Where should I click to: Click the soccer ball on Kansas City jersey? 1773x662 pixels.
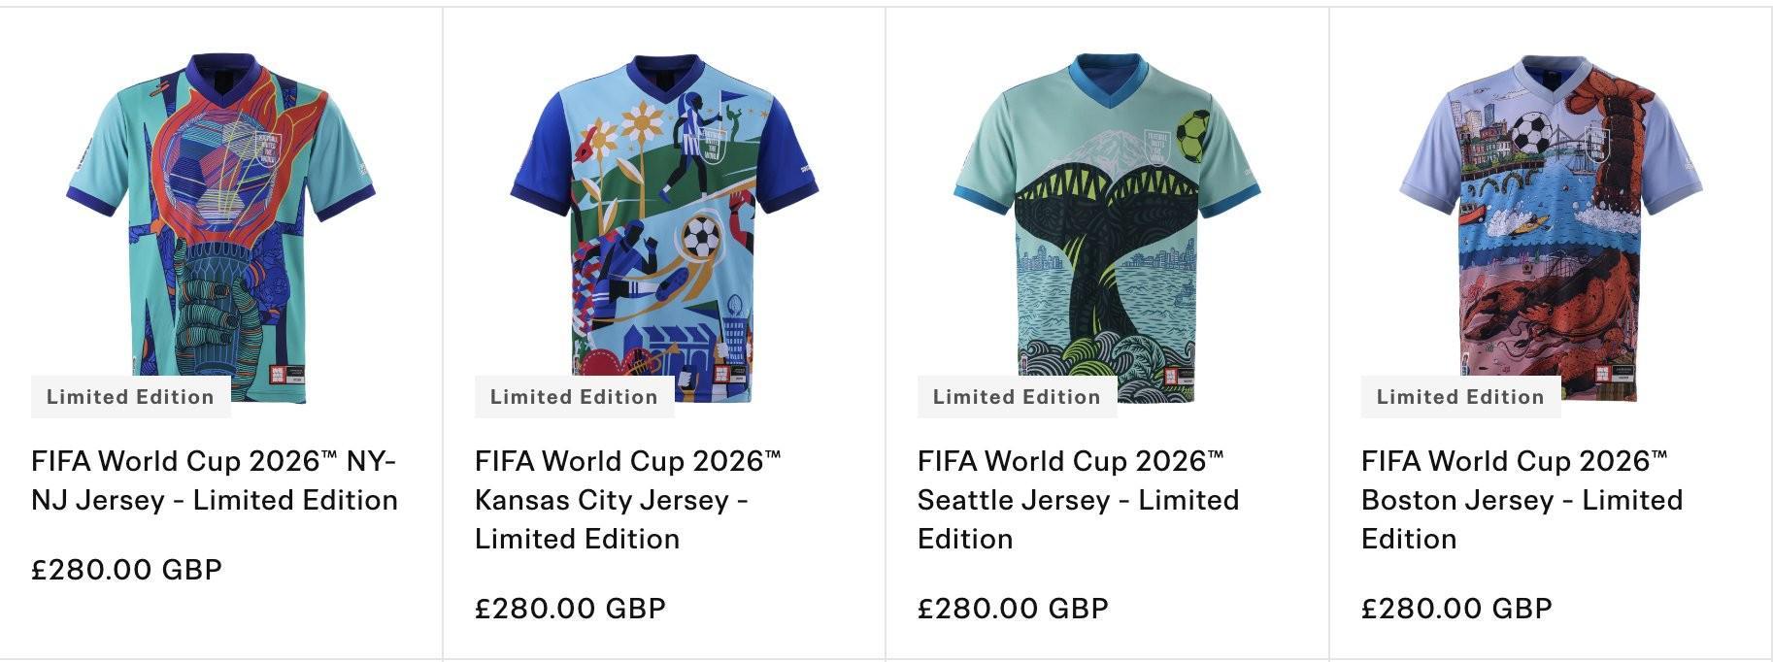pos(701,236)
